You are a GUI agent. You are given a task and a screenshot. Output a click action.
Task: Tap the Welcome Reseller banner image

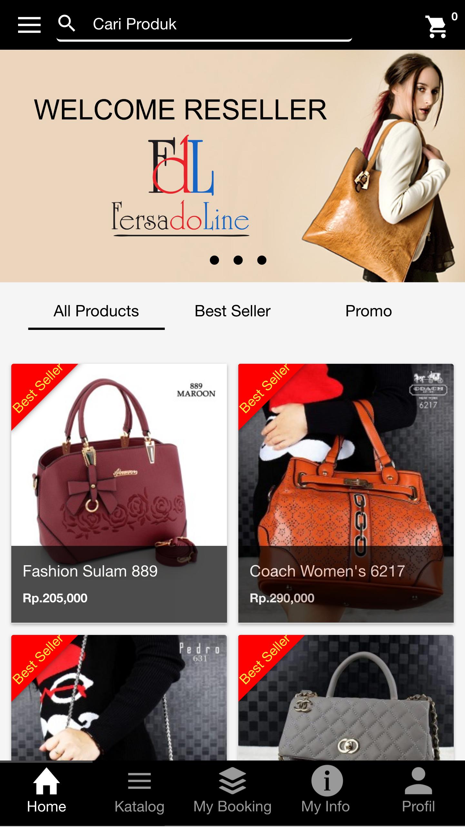coord(233,166)
